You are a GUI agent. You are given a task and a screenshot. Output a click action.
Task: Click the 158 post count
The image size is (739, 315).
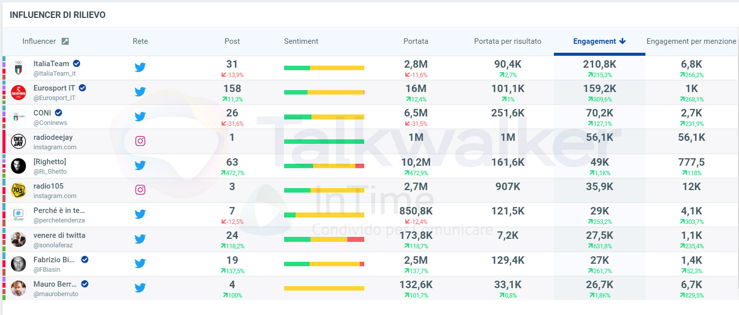point(232,89)
